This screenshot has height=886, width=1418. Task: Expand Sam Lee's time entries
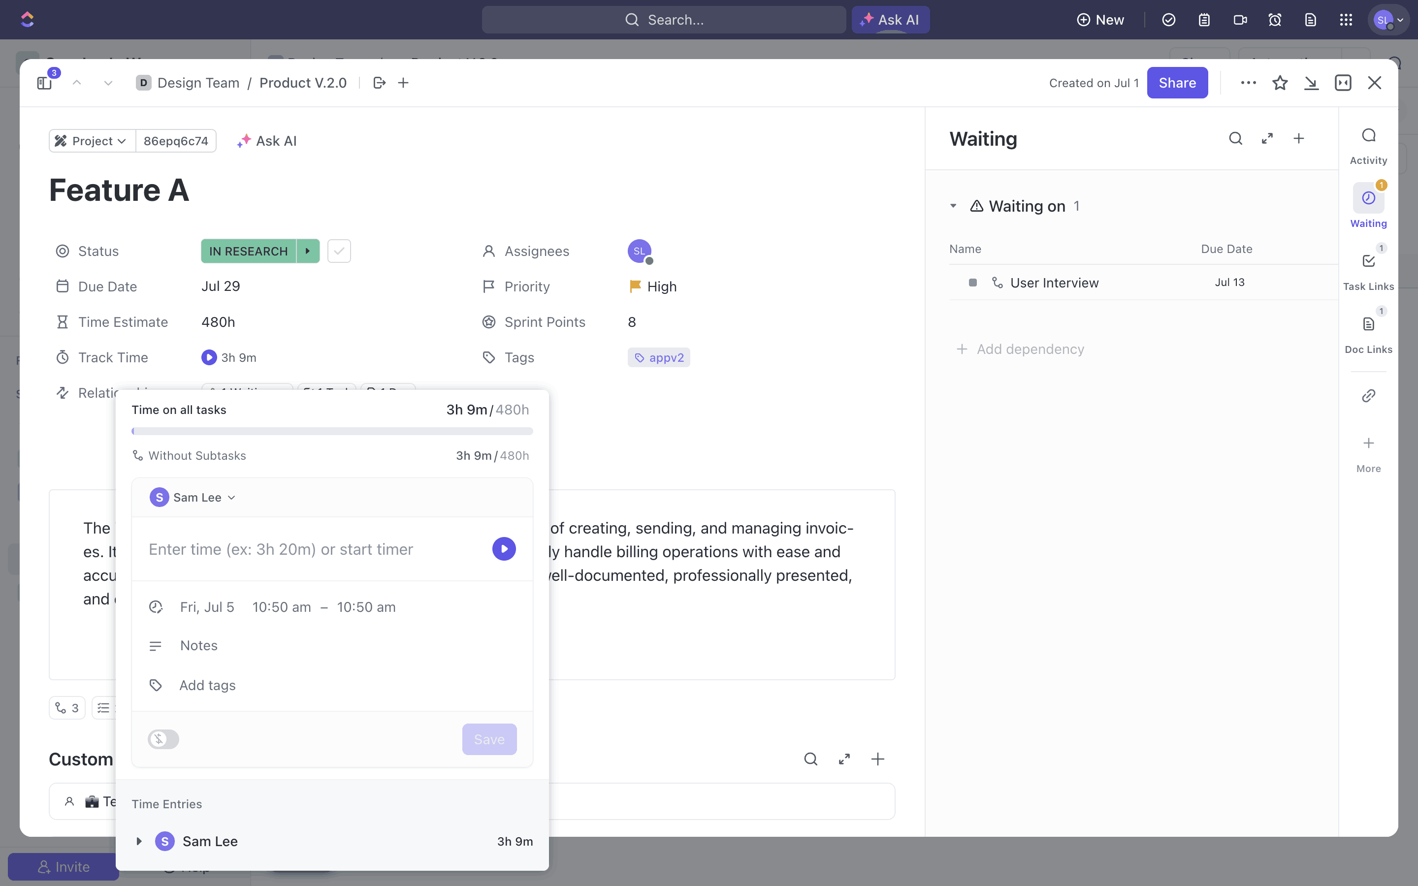139,842
